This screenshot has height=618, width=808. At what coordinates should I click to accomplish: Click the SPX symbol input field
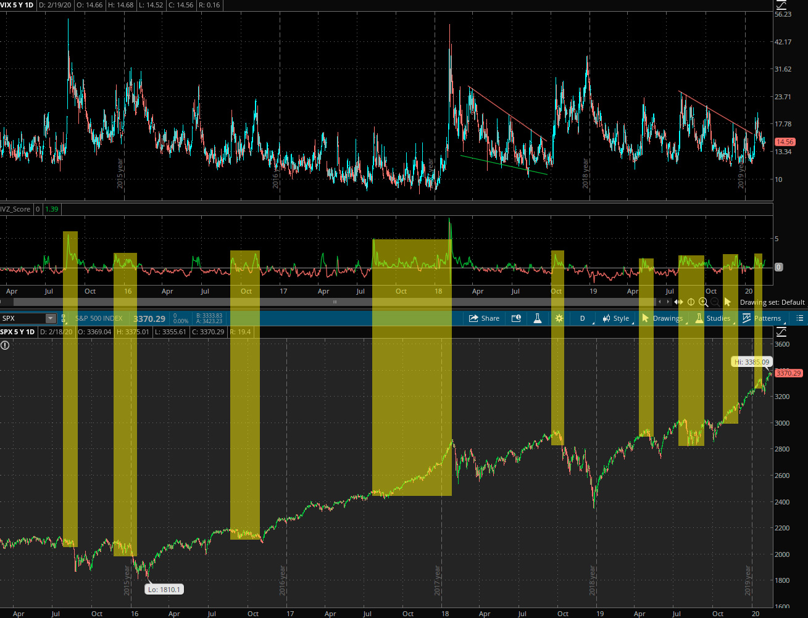click(22, 318)
